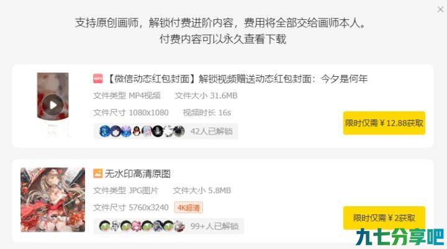Open the 99+人已解锁 unlocker list

pyautogui.click(x=214, y=226)
